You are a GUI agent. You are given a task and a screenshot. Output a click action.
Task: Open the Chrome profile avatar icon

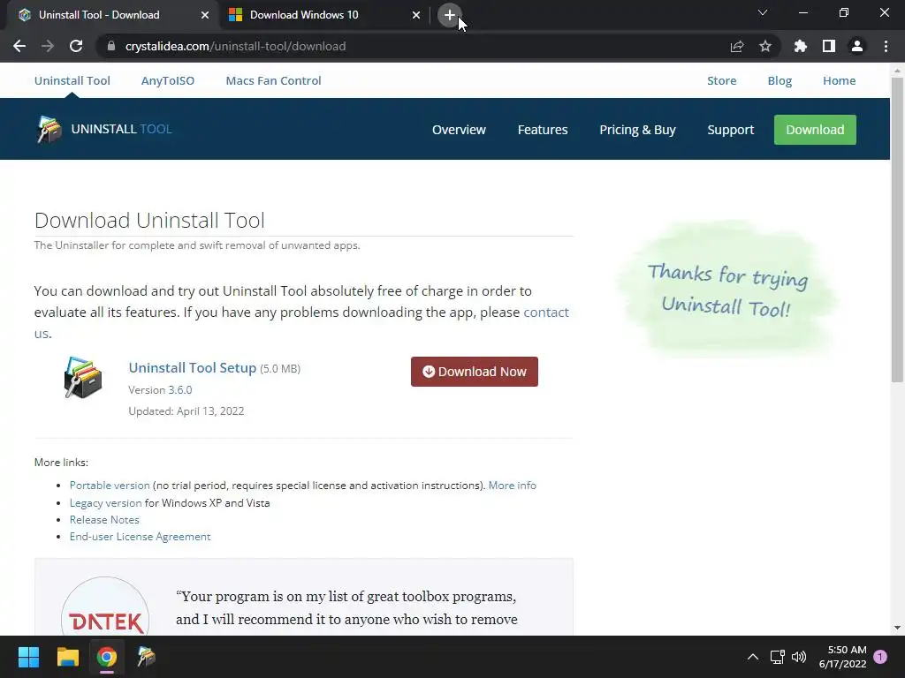(x=857, y=46)
